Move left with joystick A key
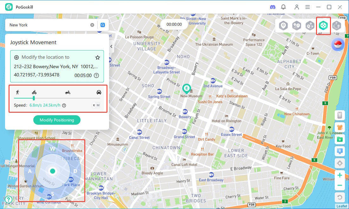The image size is (349, 209). pos(30,171)
